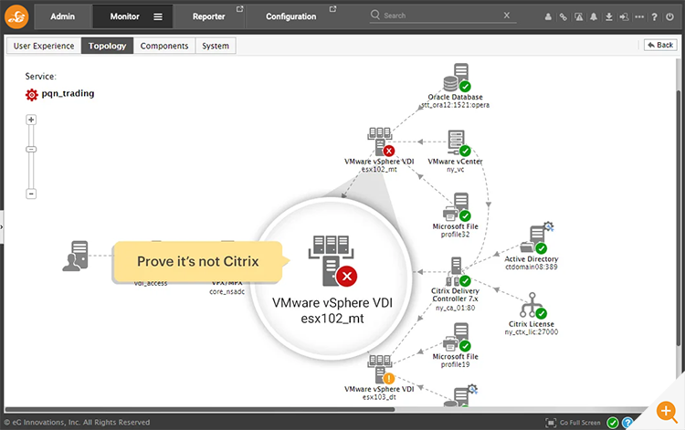Expand the left side panel arrow

(x=2, y=227)
